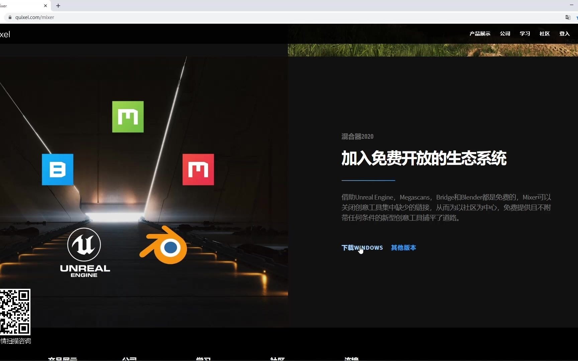Open the 产品展示 navigation menu

point(480,34)
